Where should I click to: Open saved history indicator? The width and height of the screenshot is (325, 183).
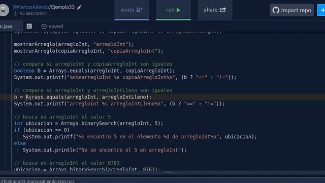[52, 26]
